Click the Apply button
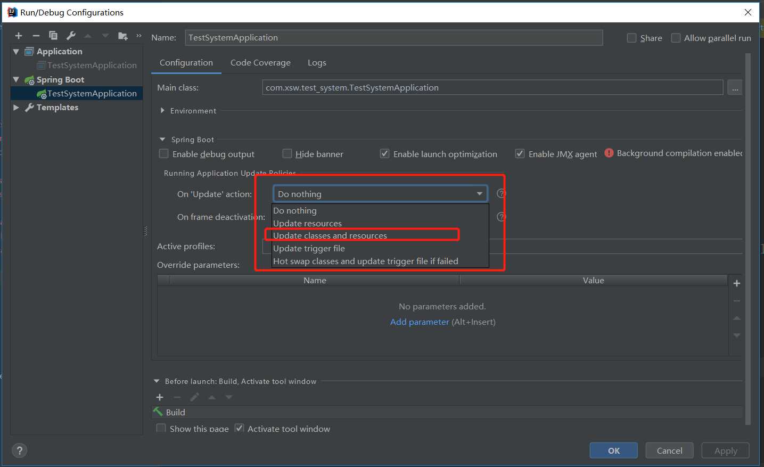 click(725, 450)
